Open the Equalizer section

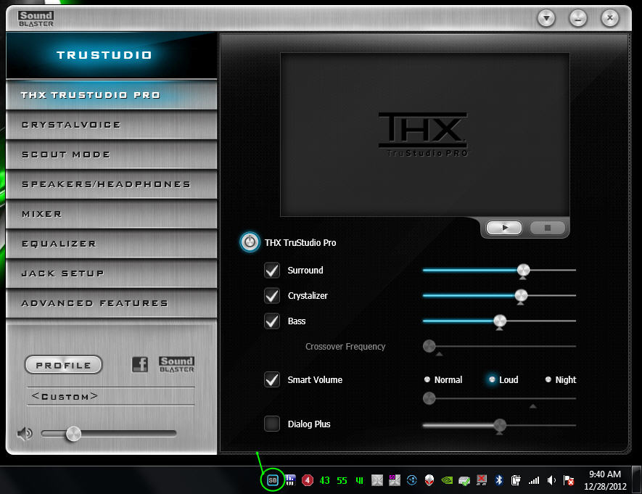pyautogui.click(x=112, y=244)
